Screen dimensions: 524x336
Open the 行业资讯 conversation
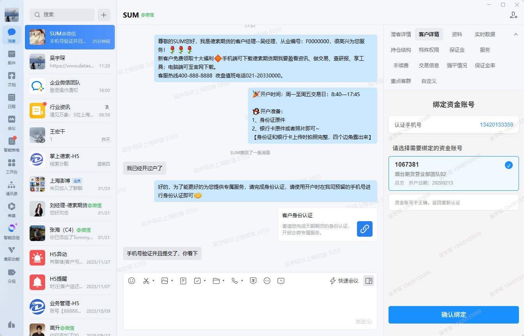pos(70,111)
